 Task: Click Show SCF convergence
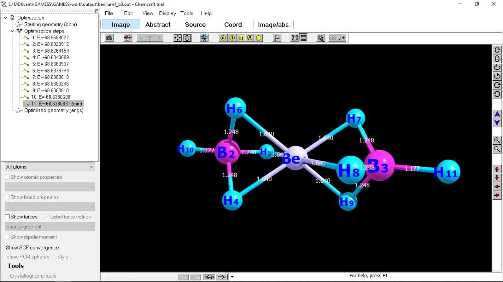[x=32, y=248]
